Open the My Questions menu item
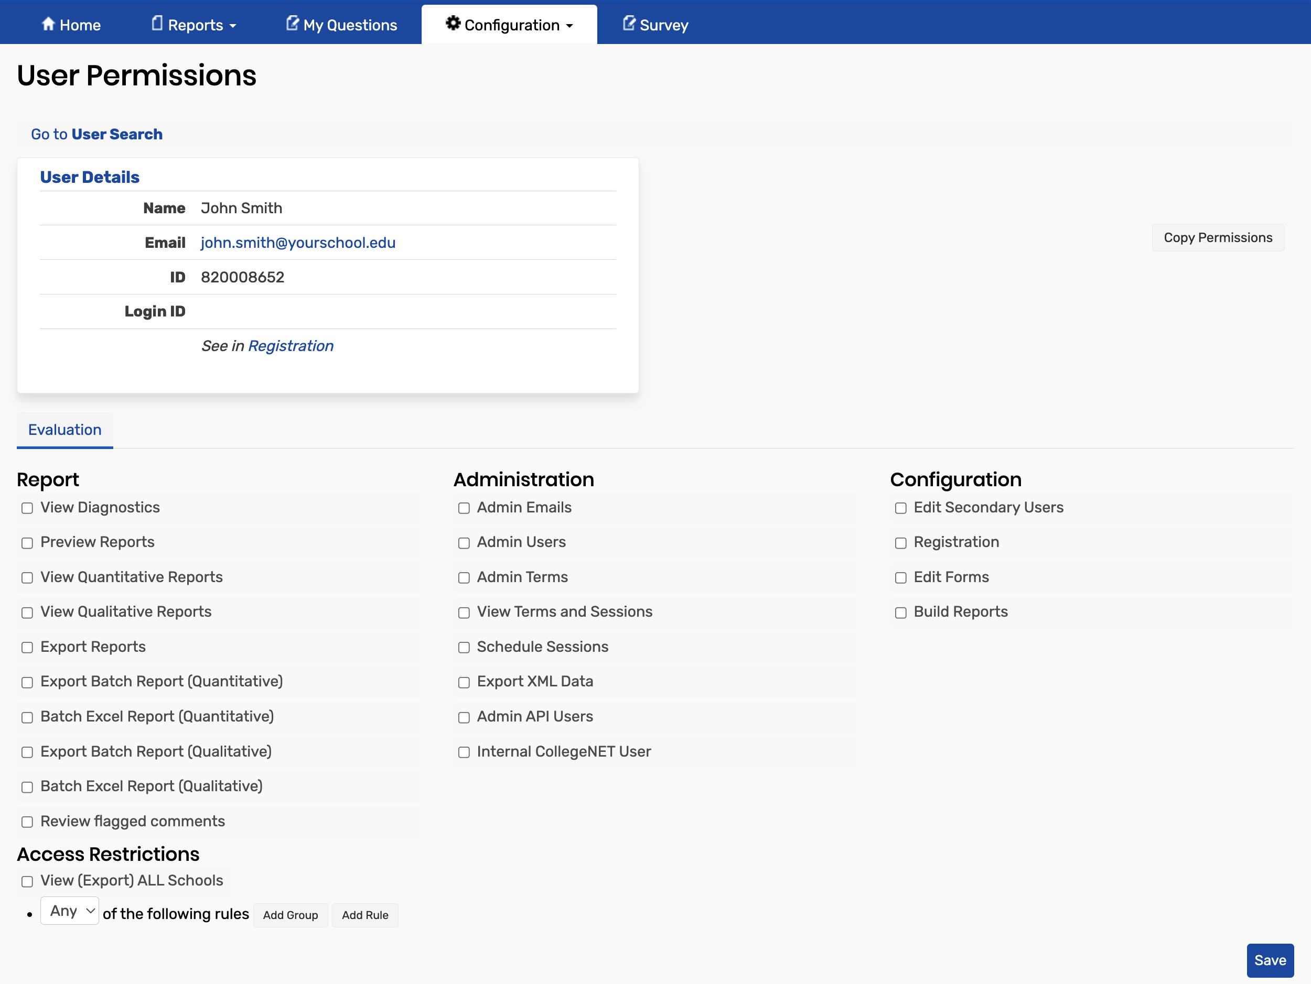 click(350, 25)
